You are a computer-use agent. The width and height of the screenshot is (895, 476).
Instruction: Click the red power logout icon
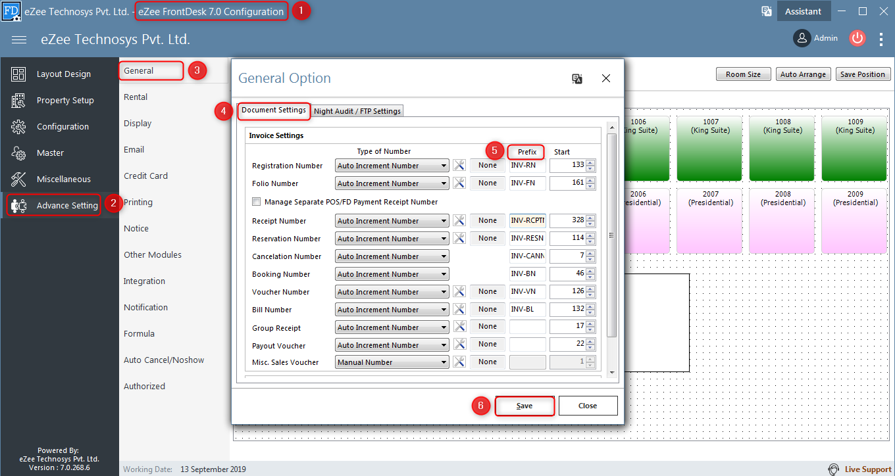(857, 38)
